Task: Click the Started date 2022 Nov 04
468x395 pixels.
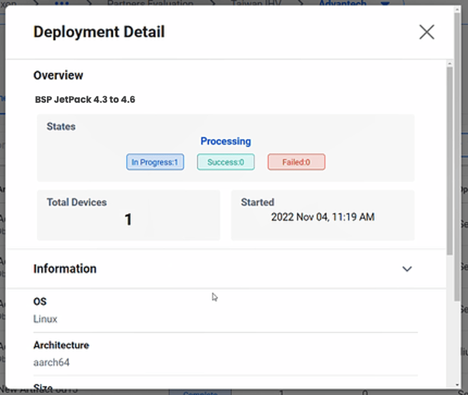Action: pos(323,217)
